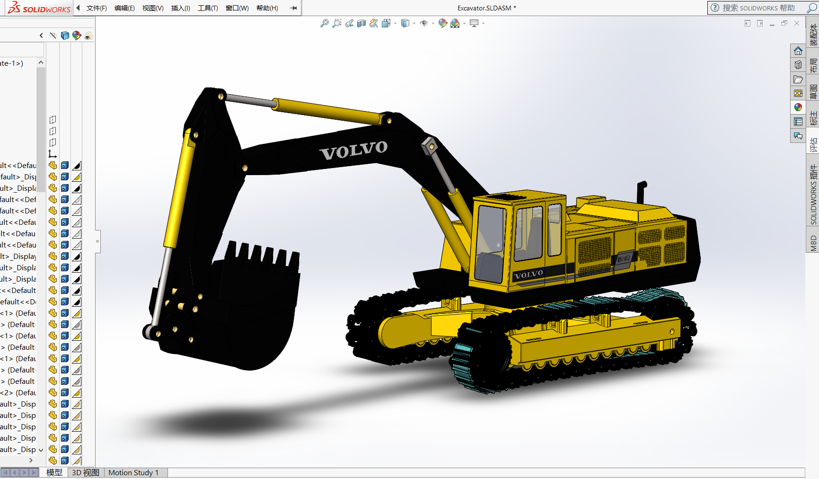Click the SOLIDWORKS help search field
Screen dimensions: 819x479
tap(758, 8)
